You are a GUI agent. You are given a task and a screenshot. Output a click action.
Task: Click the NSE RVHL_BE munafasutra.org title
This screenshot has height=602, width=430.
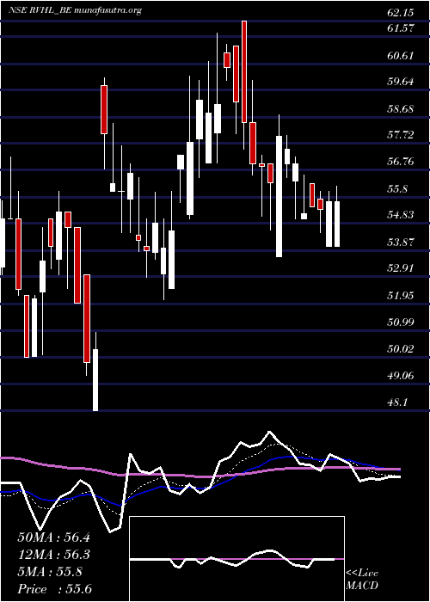(76, 10)
